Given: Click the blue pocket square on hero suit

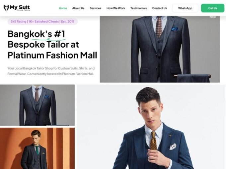Looking at the screenshot, I should pos(175,29).
